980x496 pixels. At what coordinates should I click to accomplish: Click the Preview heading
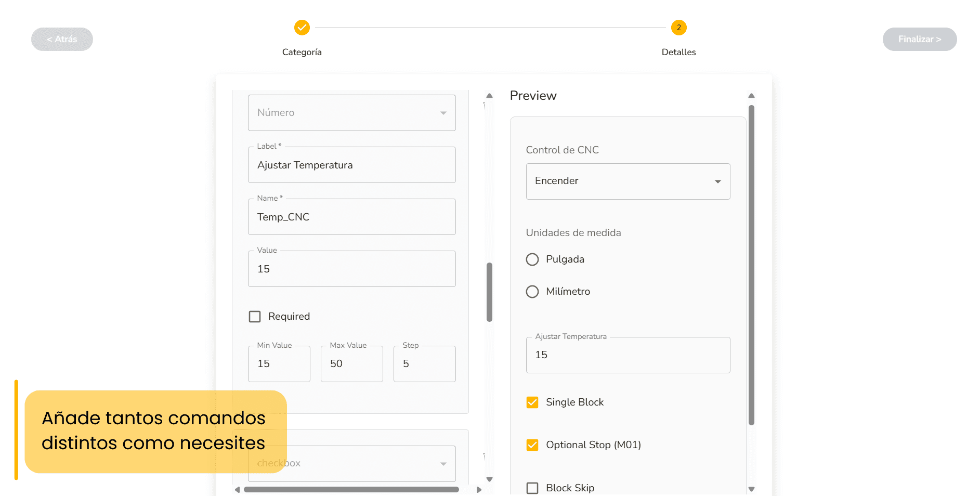(533, 96)
